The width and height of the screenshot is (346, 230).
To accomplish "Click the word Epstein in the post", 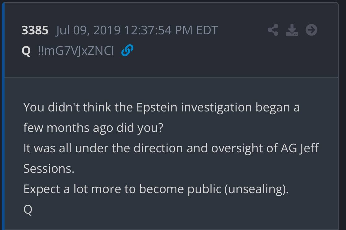I will [157, 107].
